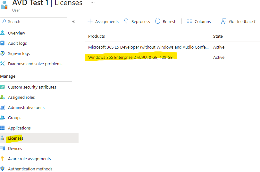Click Active state for Microsoft 365 E5

219,47
